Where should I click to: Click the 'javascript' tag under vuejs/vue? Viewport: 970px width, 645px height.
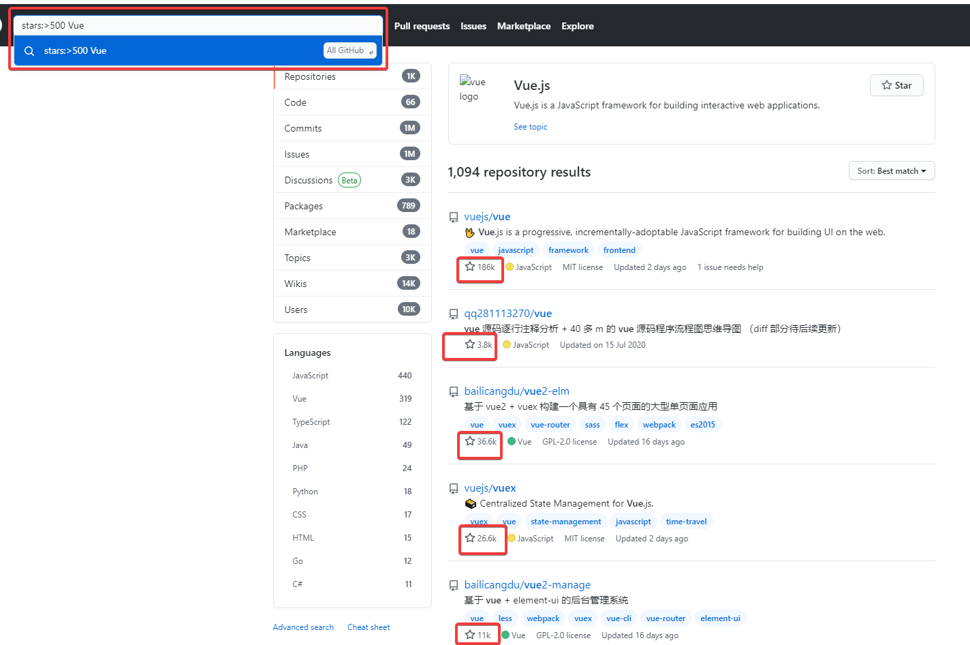click(516, 250)
